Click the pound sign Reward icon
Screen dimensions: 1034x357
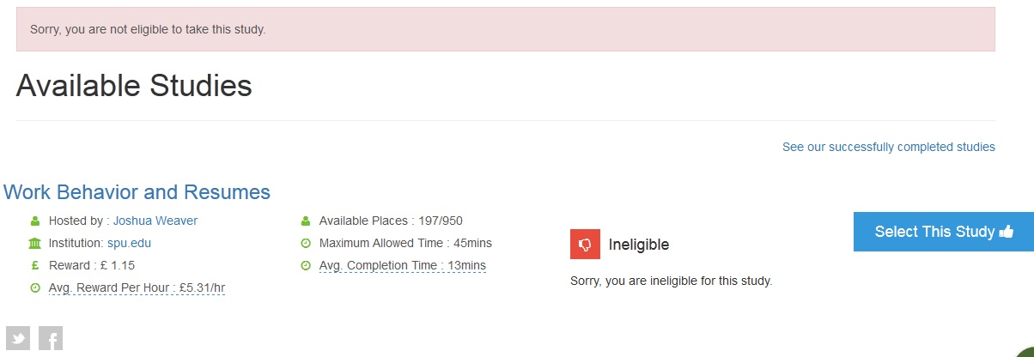pyautogui.click(x=35, y=266)
